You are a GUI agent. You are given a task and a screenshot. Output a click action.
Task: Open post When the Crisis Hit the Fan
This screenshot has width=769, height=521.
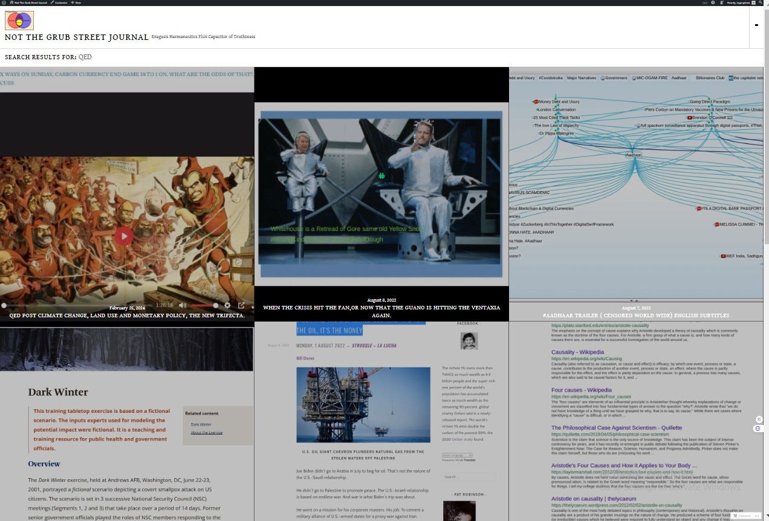click(x=381, y=311)
